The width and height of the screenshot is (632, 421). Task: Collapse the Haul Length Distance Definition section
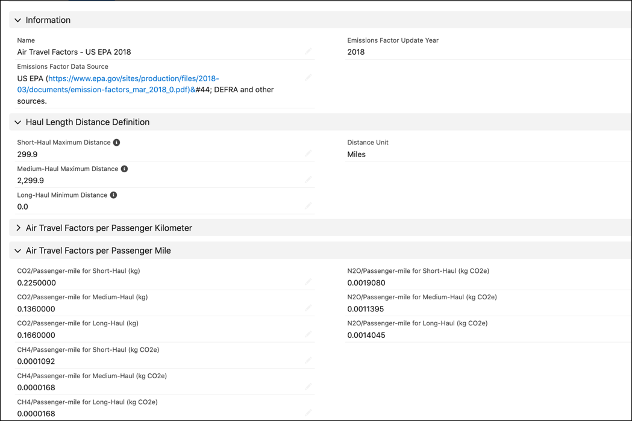[17, 122]
